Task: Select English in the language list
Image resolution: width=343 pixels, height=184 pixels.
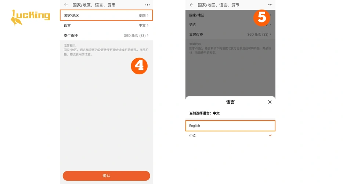Action: coord(230,126)
